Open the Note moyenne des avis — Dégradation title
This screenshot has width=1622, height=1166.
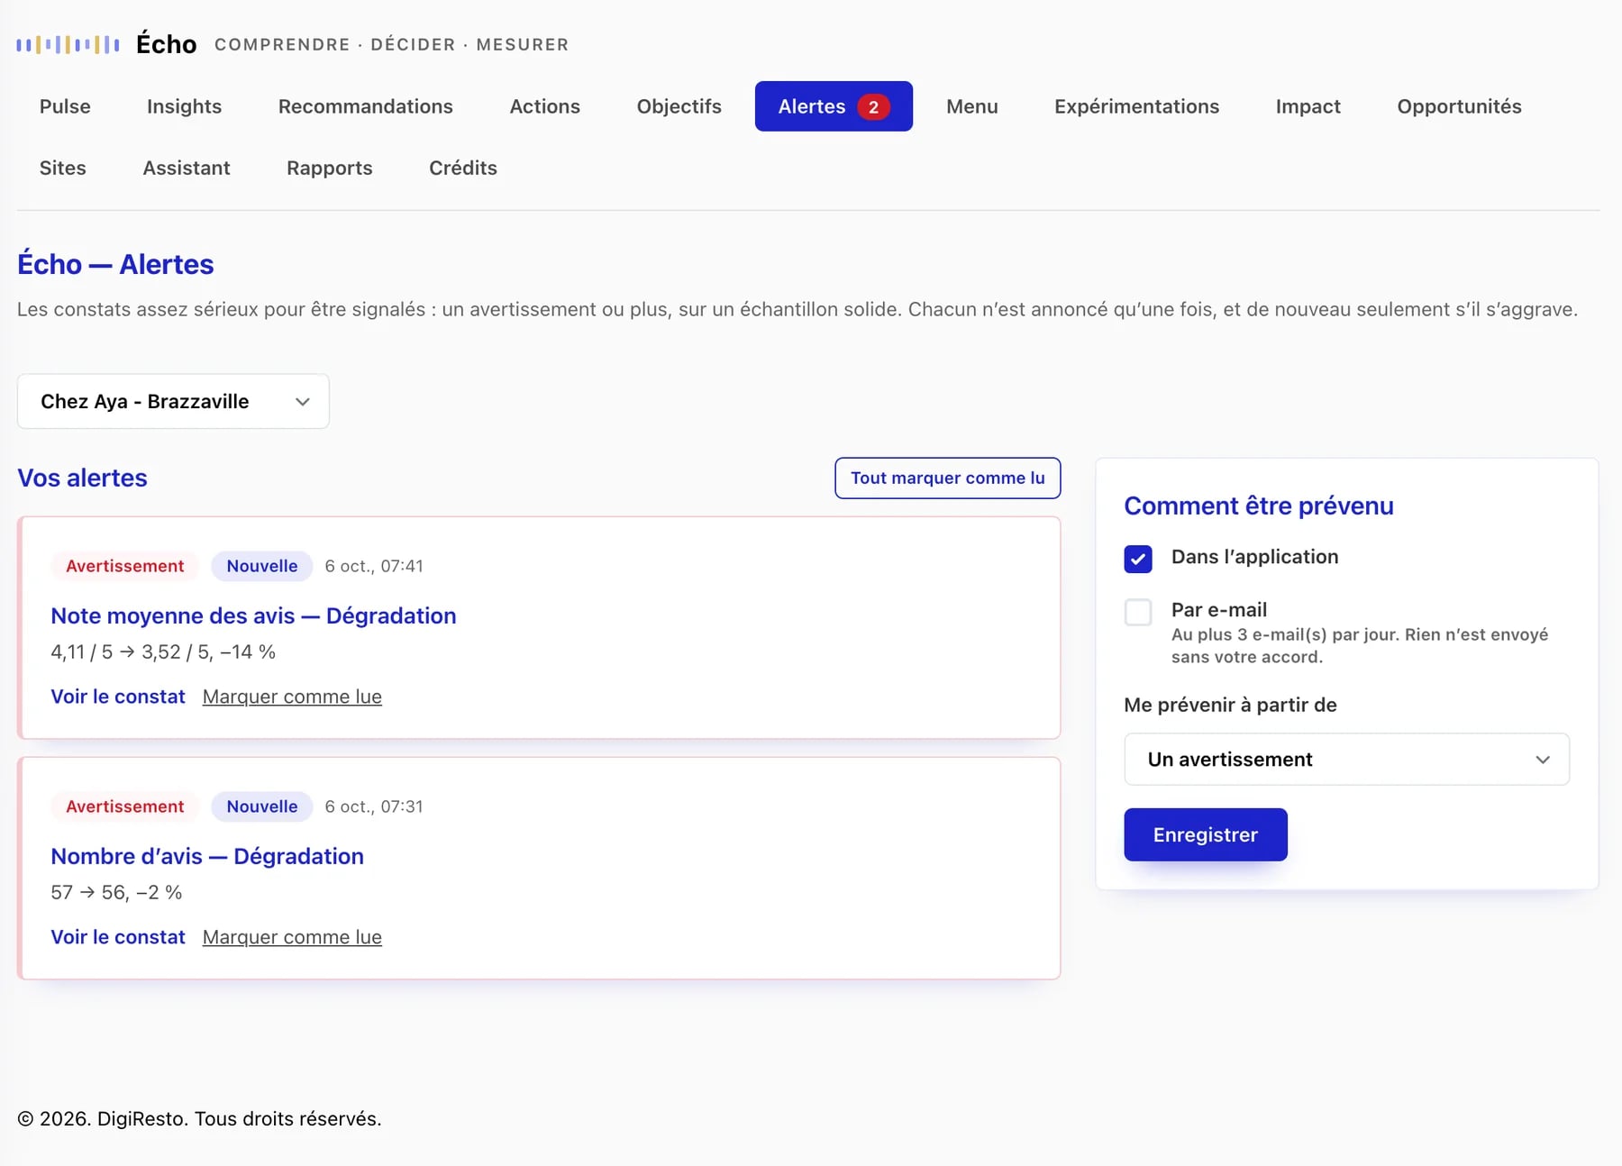pyautogui.click(x=253, y=615)
